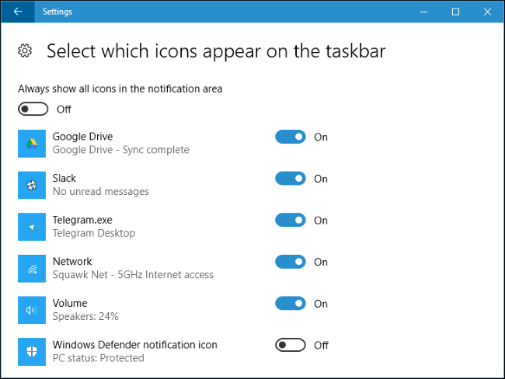Switch off the Telegram.exe toggle

pyautogui.click(x=291, y=221)
